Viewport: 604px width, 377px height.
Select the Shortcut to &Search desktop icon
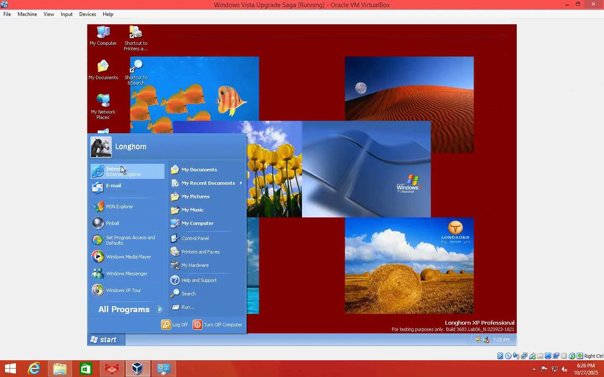(x=136, y=72)
